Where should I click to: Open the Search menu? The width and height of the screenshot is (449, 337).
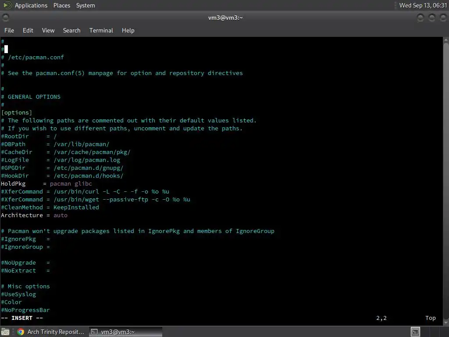71,30
